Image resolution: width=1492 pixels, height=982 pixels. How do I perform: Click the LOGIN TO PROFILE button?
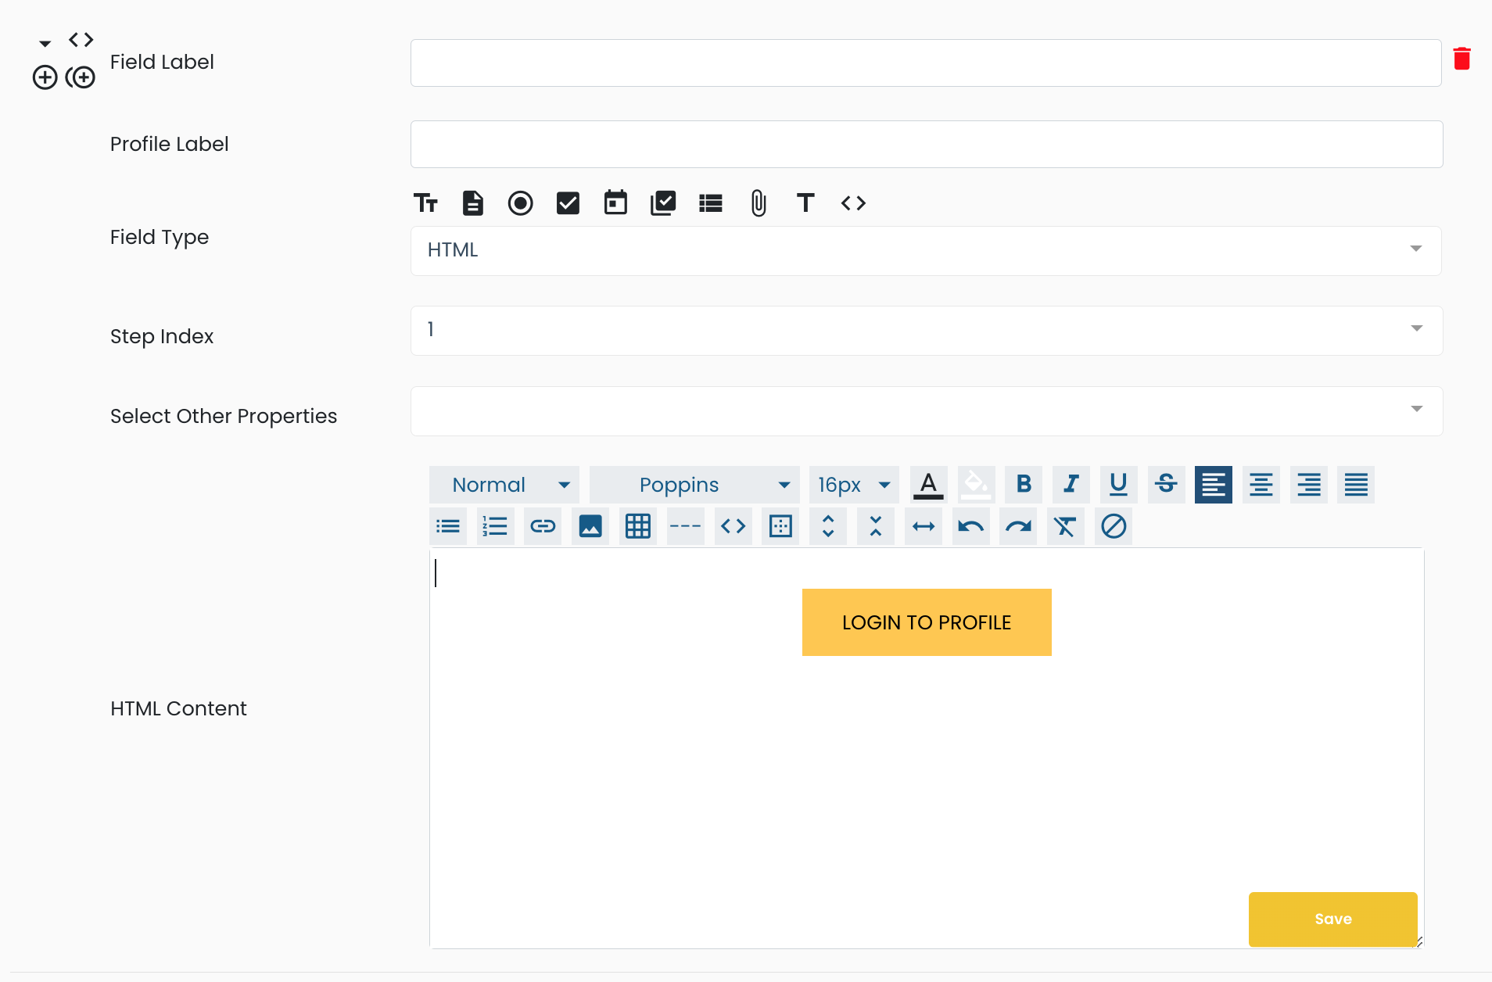[926, 622]
